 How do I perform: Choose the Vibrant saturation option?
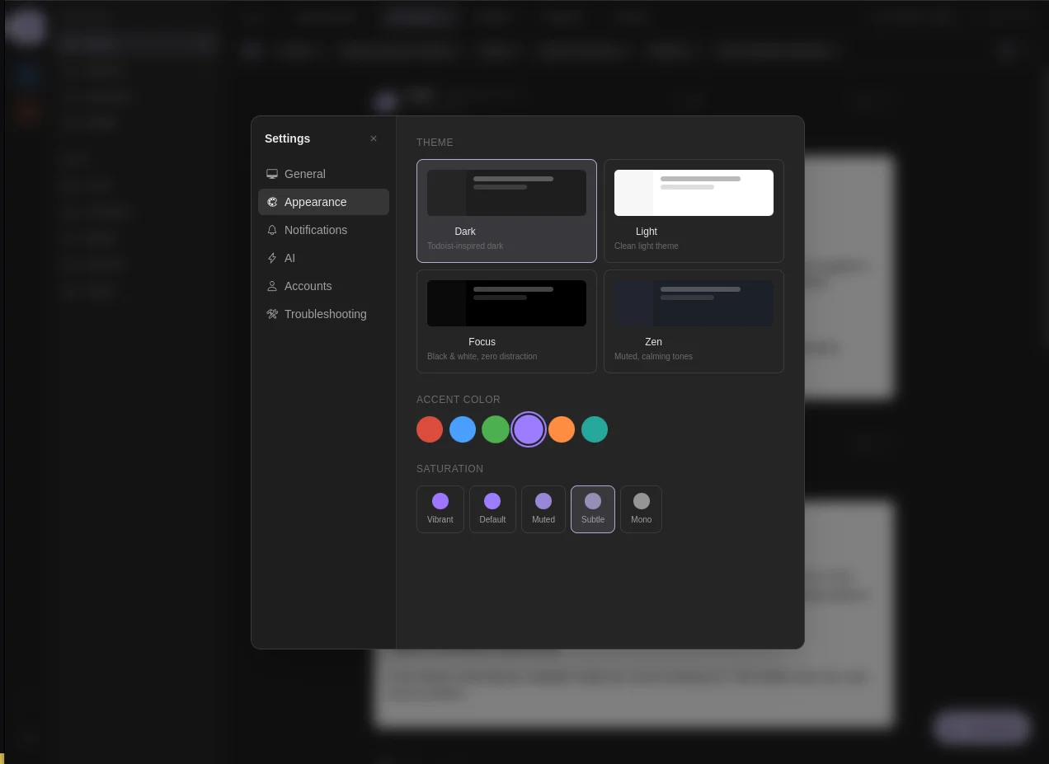pyautogui.click(x=440, y=509)
